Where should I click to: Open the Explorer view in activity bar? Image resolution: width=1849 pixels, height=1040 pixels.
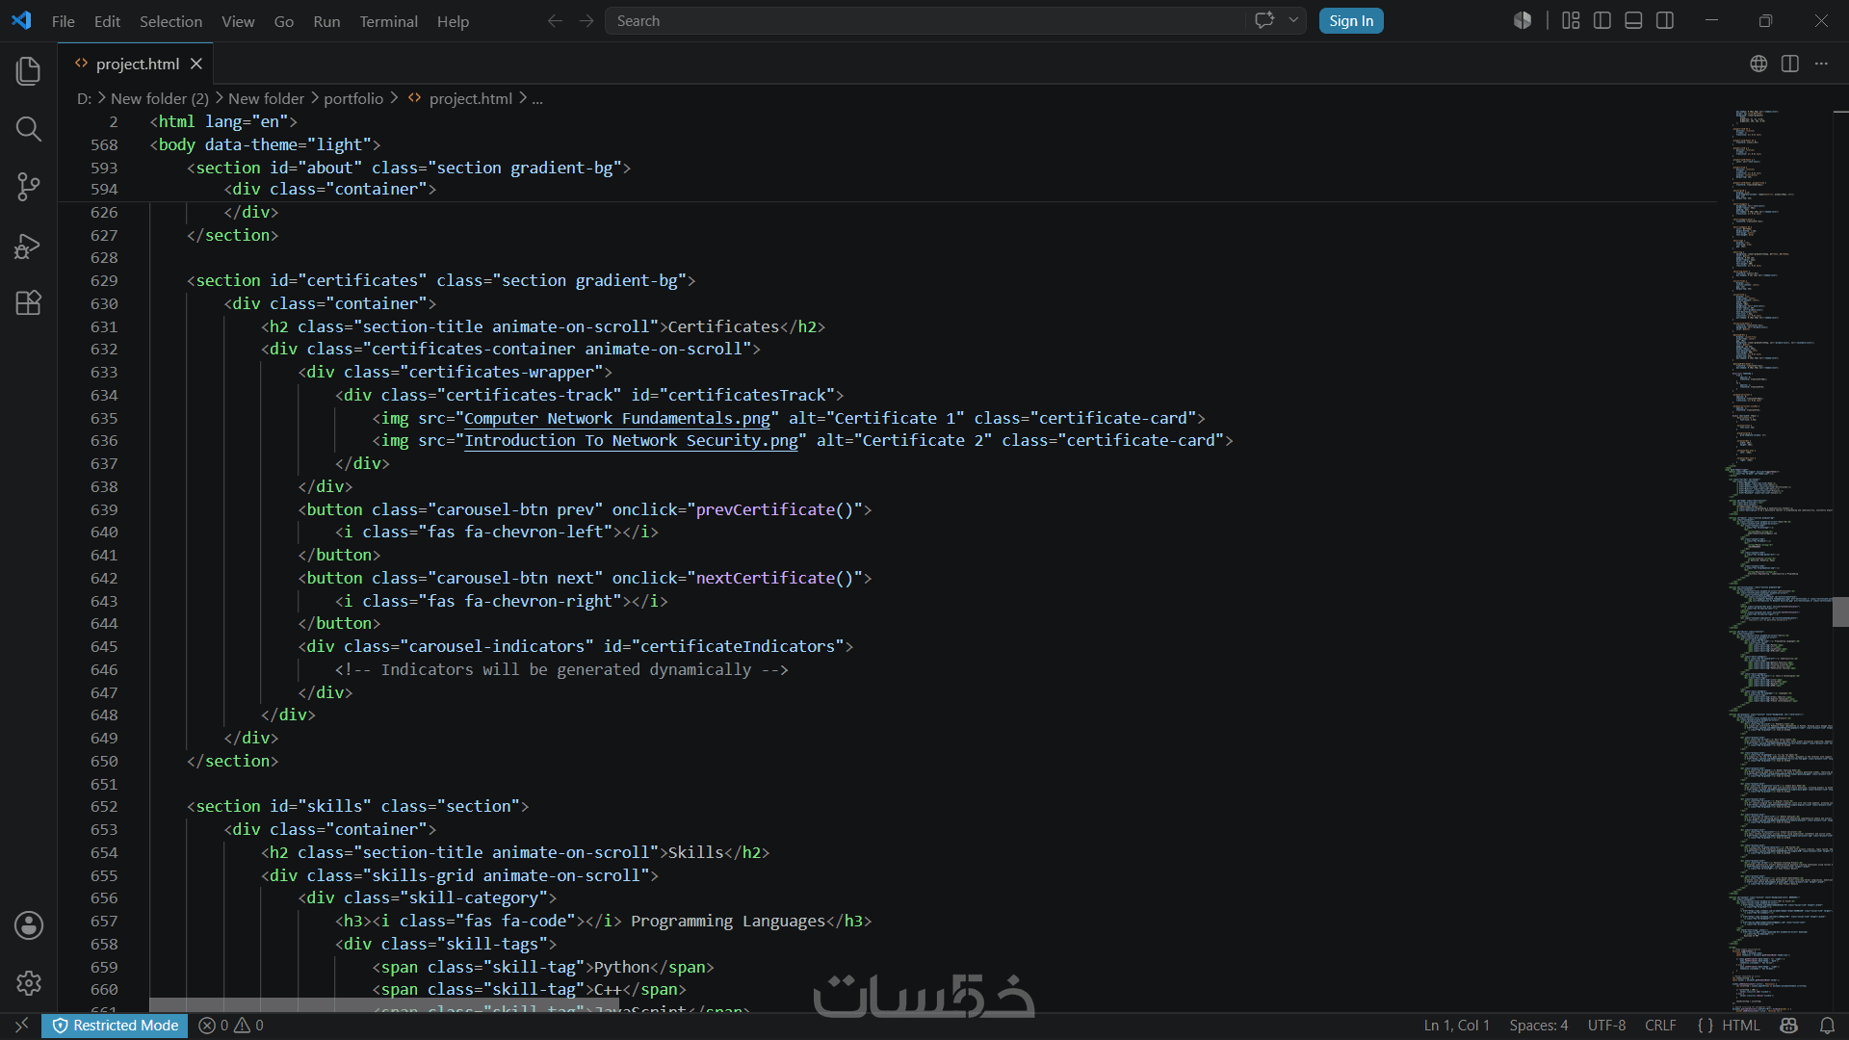[x=29, y=70]
